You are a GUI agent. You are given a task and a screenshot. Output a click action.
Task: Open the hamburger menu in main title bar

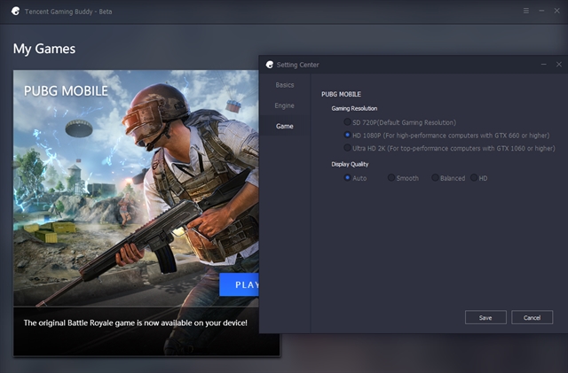tap(525, 11)
